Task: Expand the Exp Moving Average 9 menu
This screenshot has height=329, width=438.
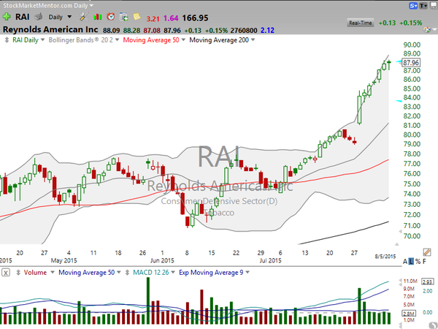Action: pyautogui.click(x=247, y=272)
